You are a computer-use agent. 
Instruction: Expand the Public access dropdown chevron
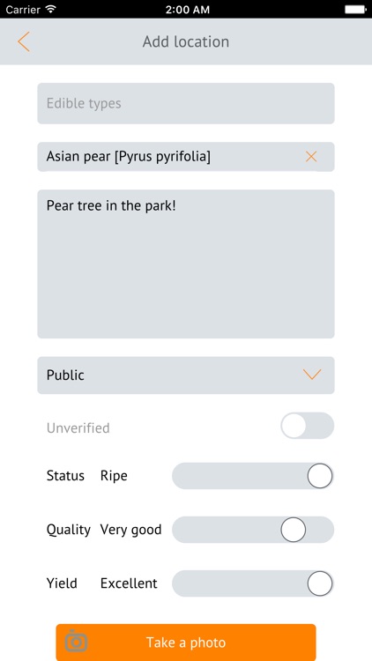[x=312, y=375]
